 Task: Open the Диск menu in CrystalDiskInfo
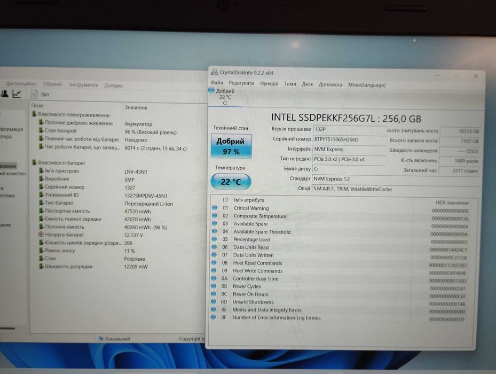click(x=307, y=84)
